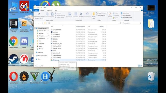Select Downloads in navigation pane
166x93 pixels.
[41, 33]
